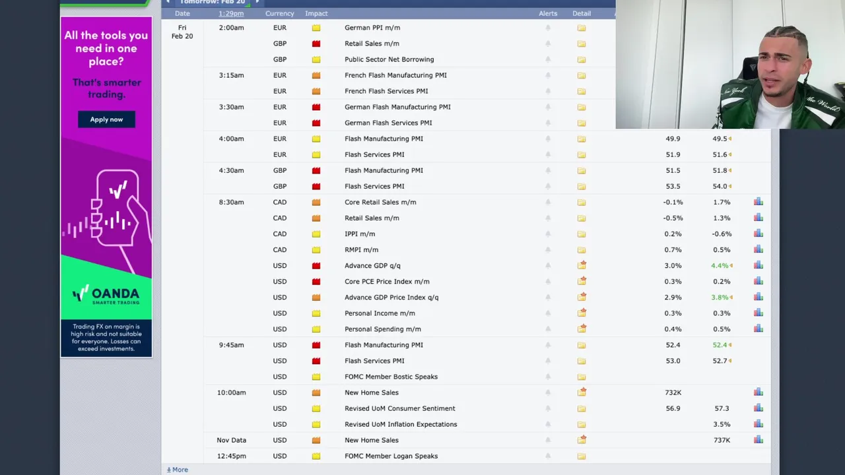The image size is (845, 475).
Task: Open detail folder for Revised UoM Consumer Sentiment
Action: pos(582,408)
